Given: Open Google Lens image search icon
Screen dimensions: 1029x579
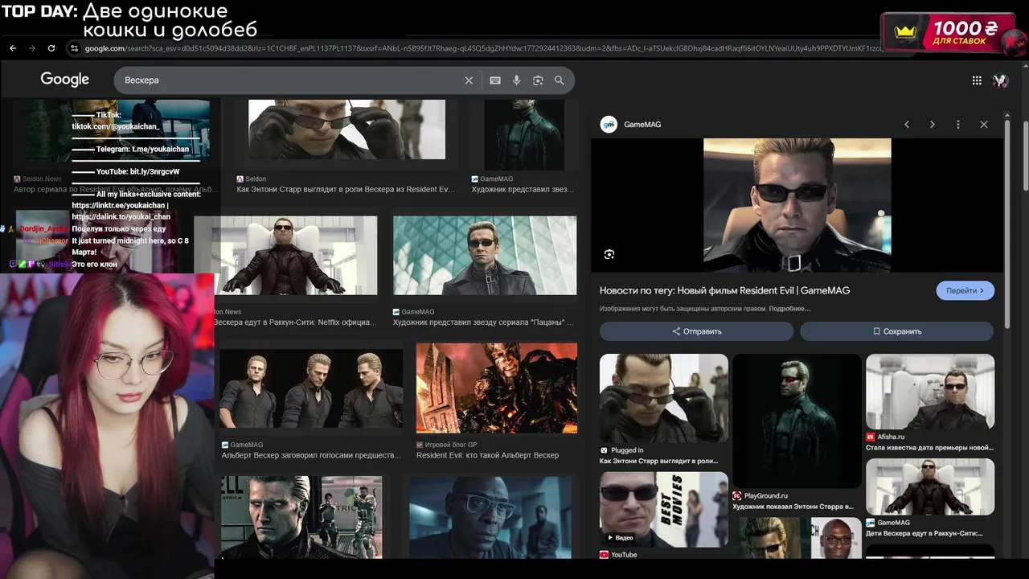Looking at the screenshot, I should pos(538,80).
